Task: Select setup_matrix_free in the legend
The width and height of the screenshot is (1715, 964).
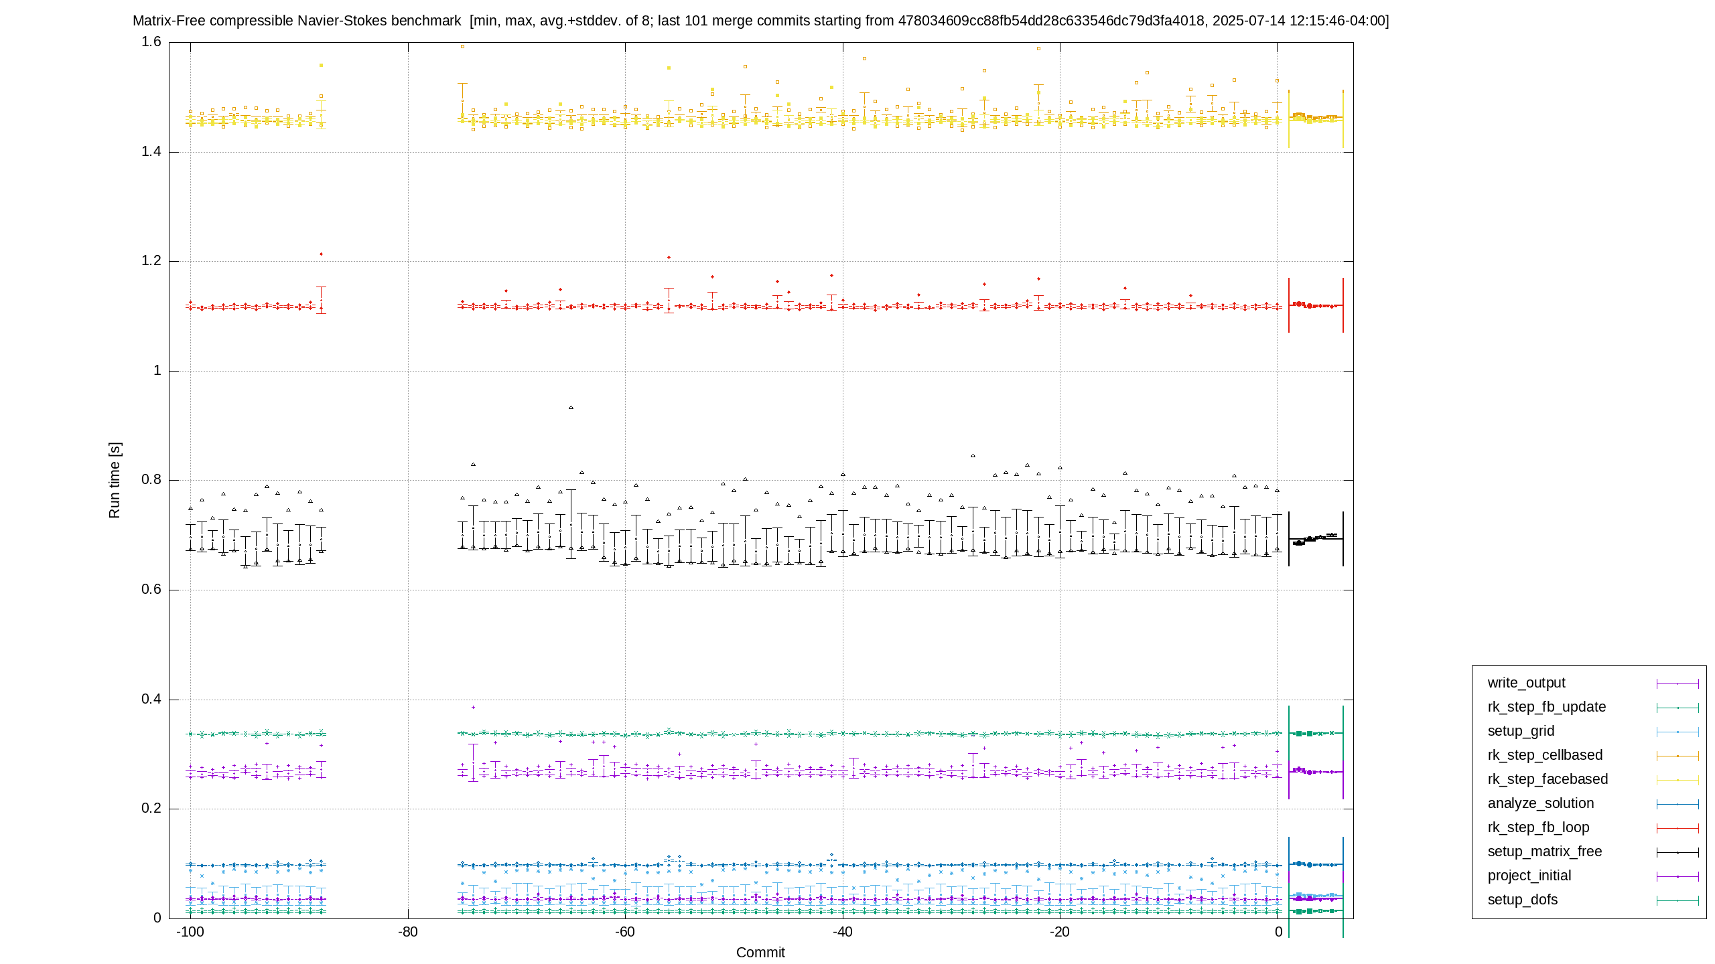Action: pyautogui.click(x=1545, y=852)
